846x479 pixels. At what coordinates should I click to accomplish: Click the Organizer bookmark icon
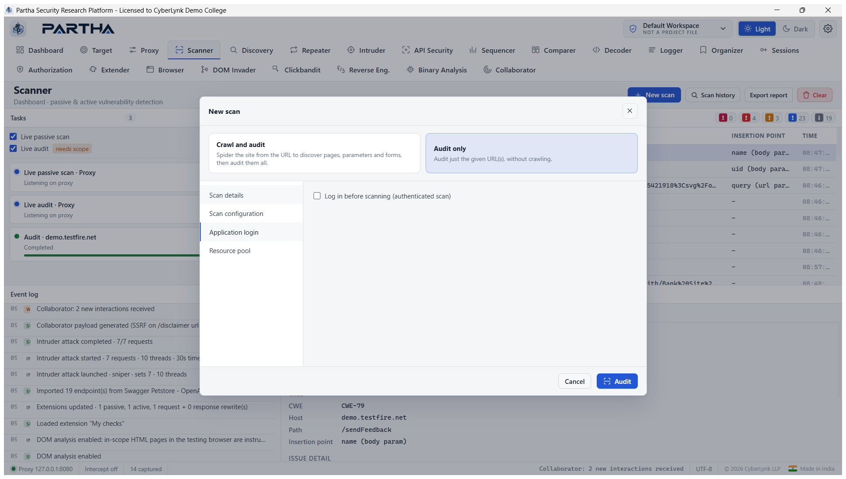(703, 50)
